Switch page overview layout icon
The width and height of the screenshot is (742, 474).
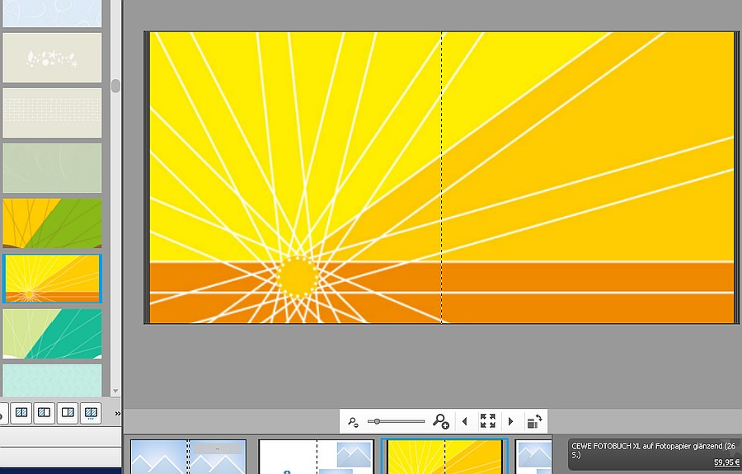[x=534, y=421]
